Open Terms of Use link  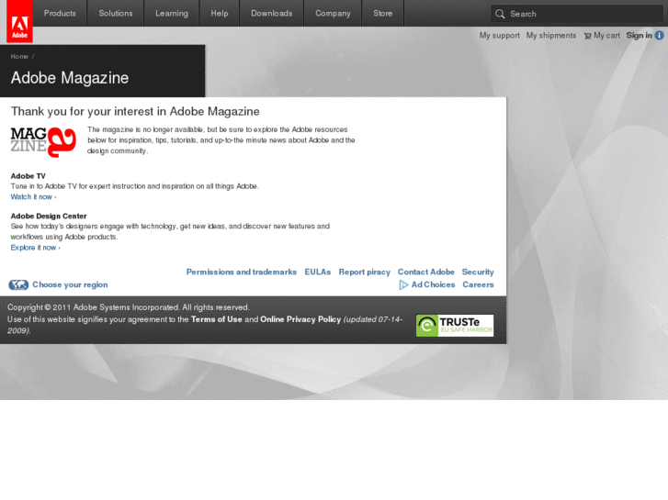pos(217,319)
